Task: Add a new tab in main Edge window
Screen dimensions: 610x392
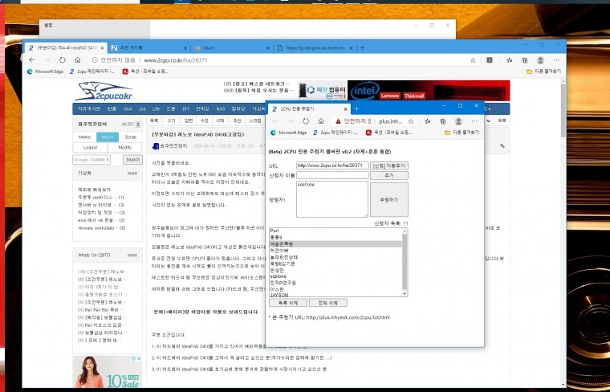Action: [362, 48]
